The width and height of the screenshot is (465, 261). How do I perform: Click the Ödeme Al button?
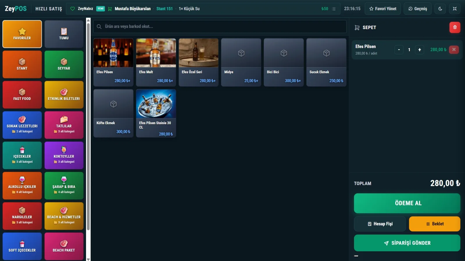click(x=407, y=203)
